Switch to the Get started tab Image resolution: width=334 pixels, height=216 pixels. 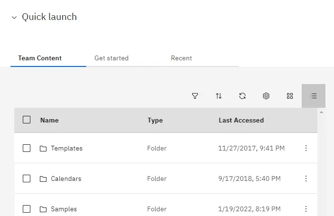111,58
